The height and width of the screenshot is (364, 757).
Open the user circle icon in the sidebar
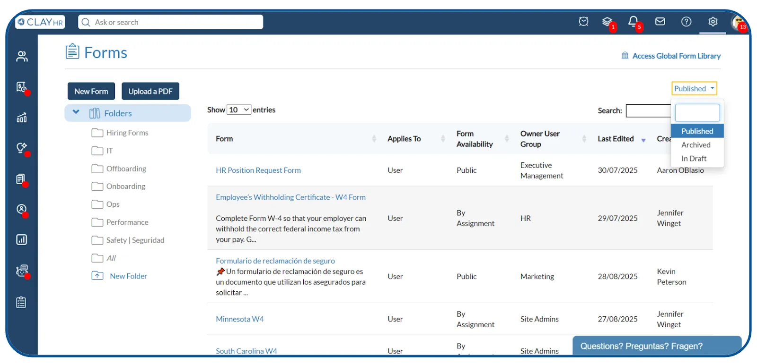22,209
